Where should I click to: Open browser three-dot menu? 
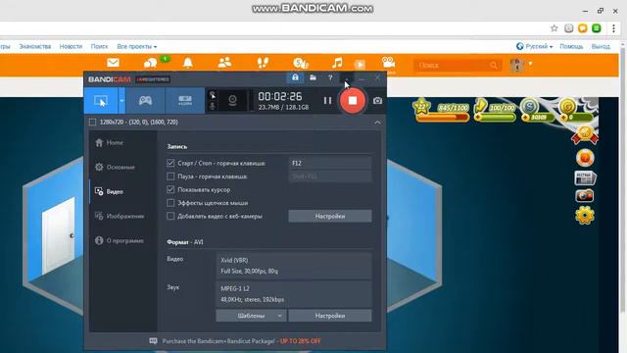click(x=613, y=28)
